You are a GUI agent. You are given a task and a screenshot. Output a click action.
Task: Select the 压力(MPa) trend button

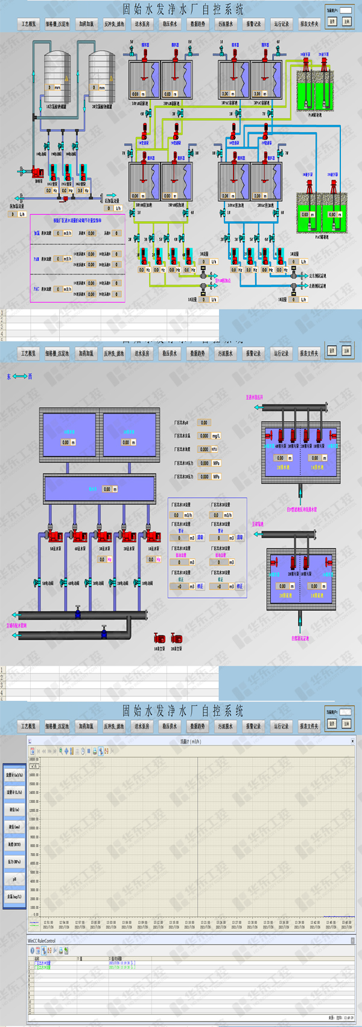14,861
